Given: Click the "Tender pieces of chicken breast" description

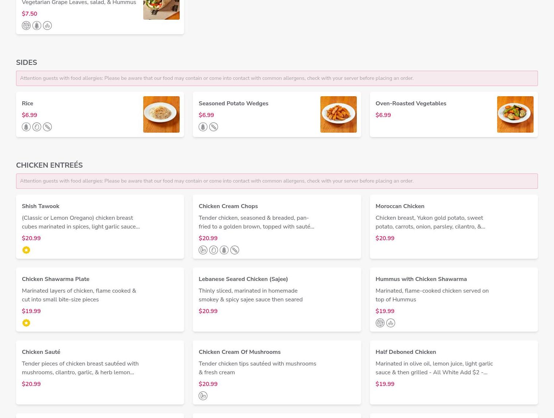Looking at the screenshot, I should [x=80, y=368].
